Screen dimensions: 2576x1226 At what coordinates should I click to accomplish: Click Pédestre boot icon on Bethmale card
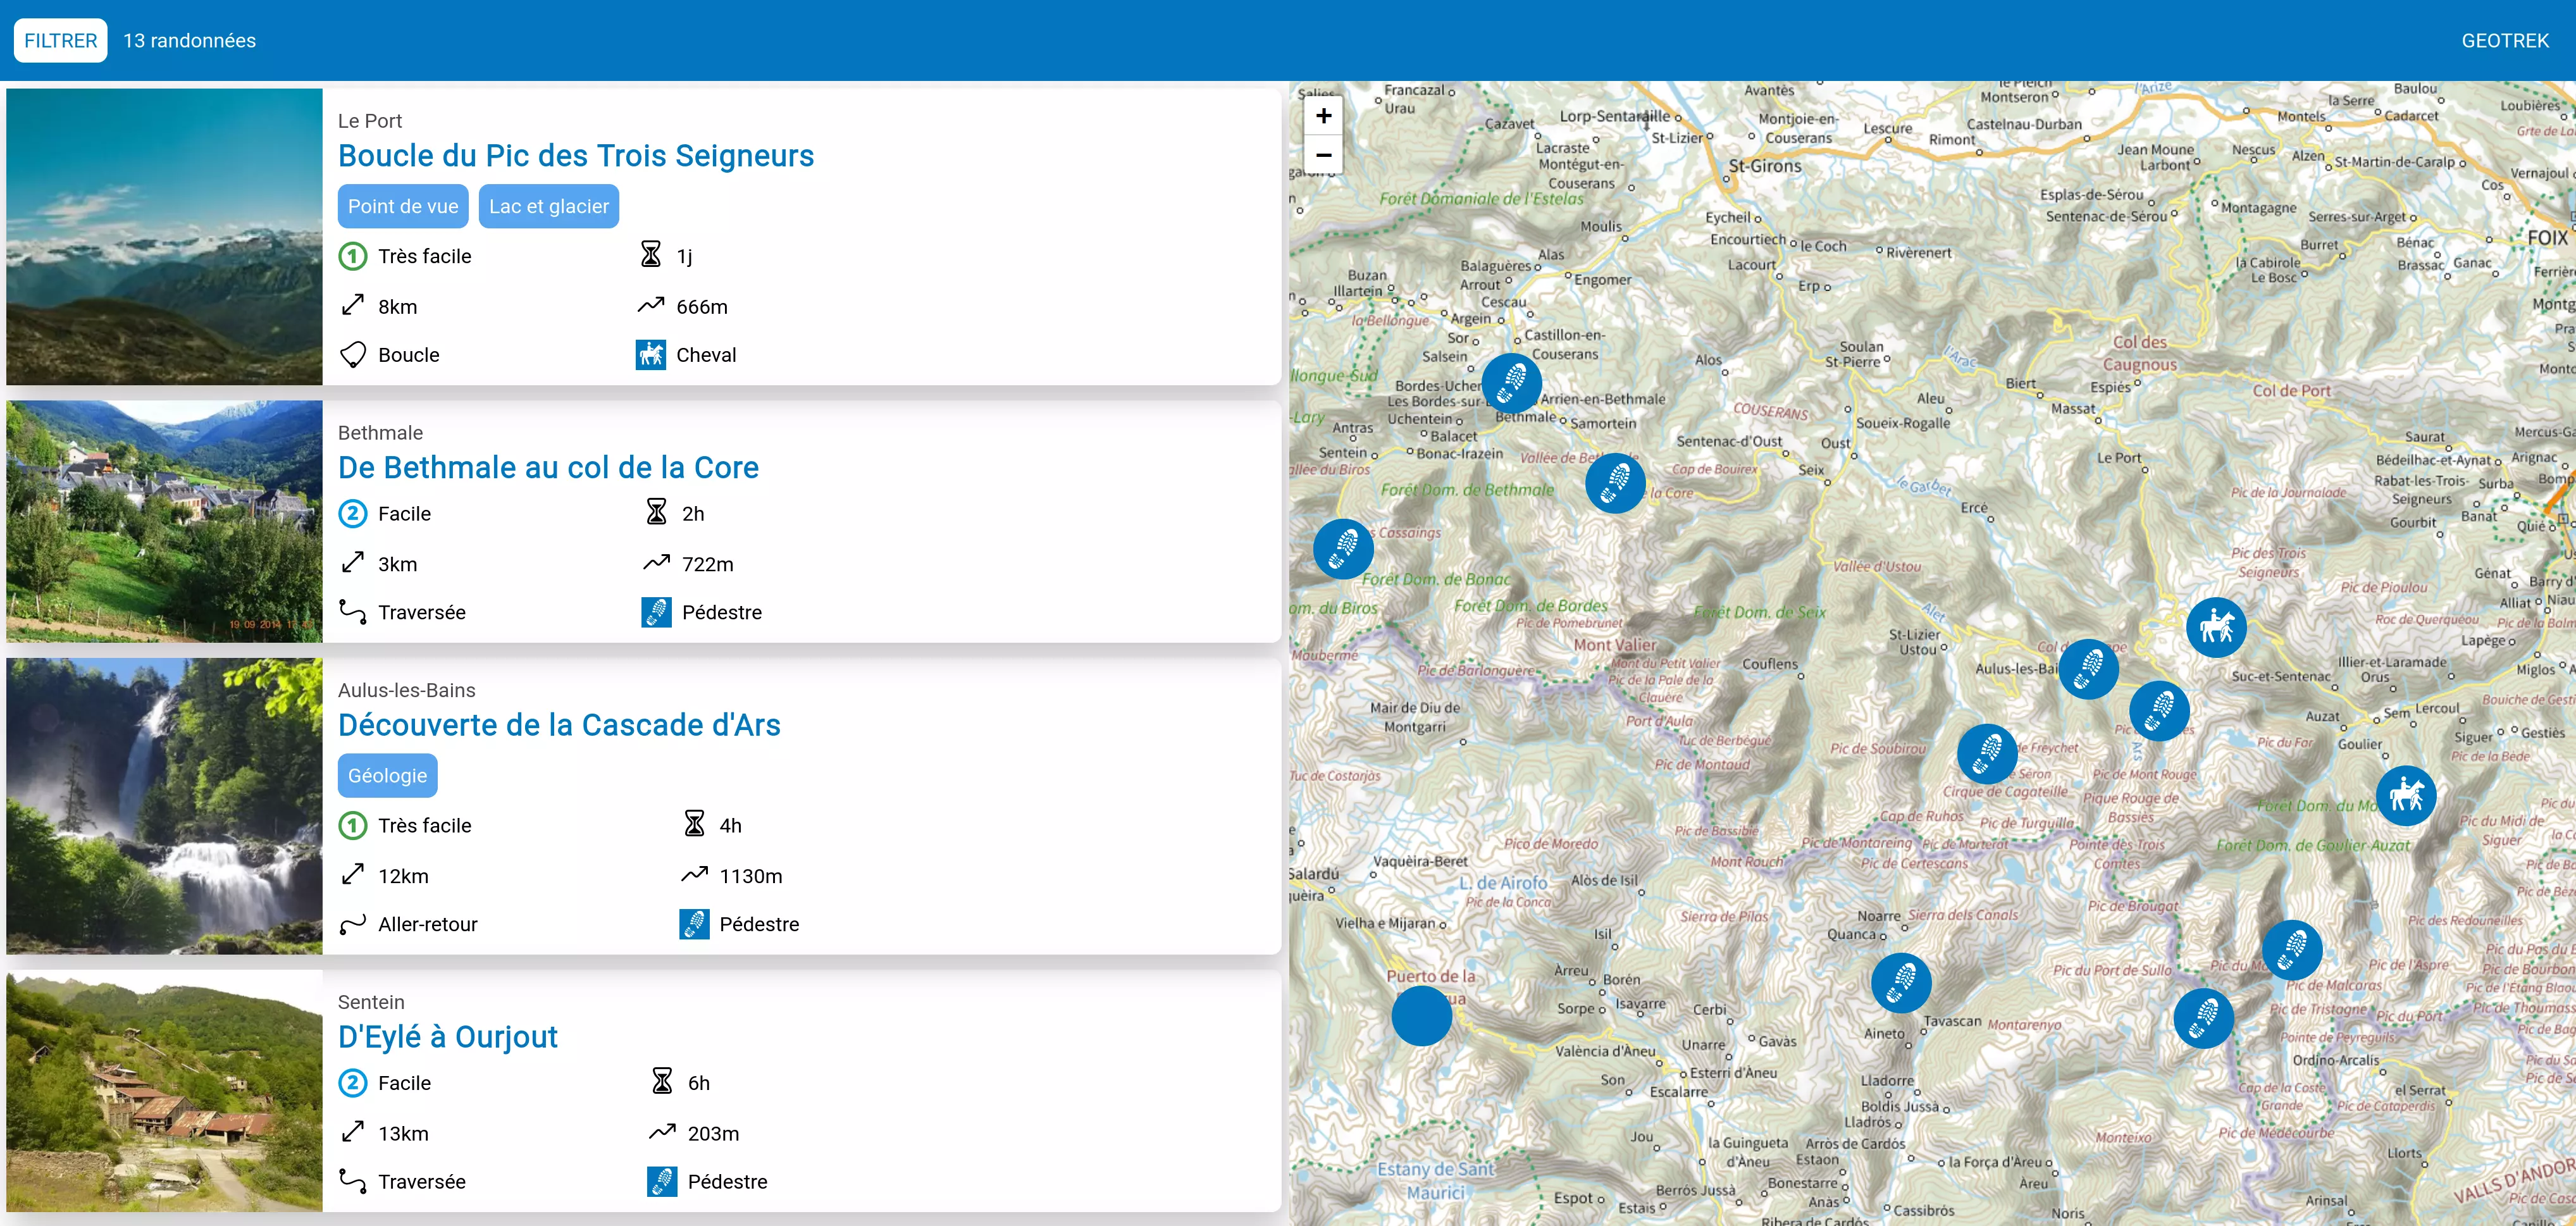pos(656,612)
